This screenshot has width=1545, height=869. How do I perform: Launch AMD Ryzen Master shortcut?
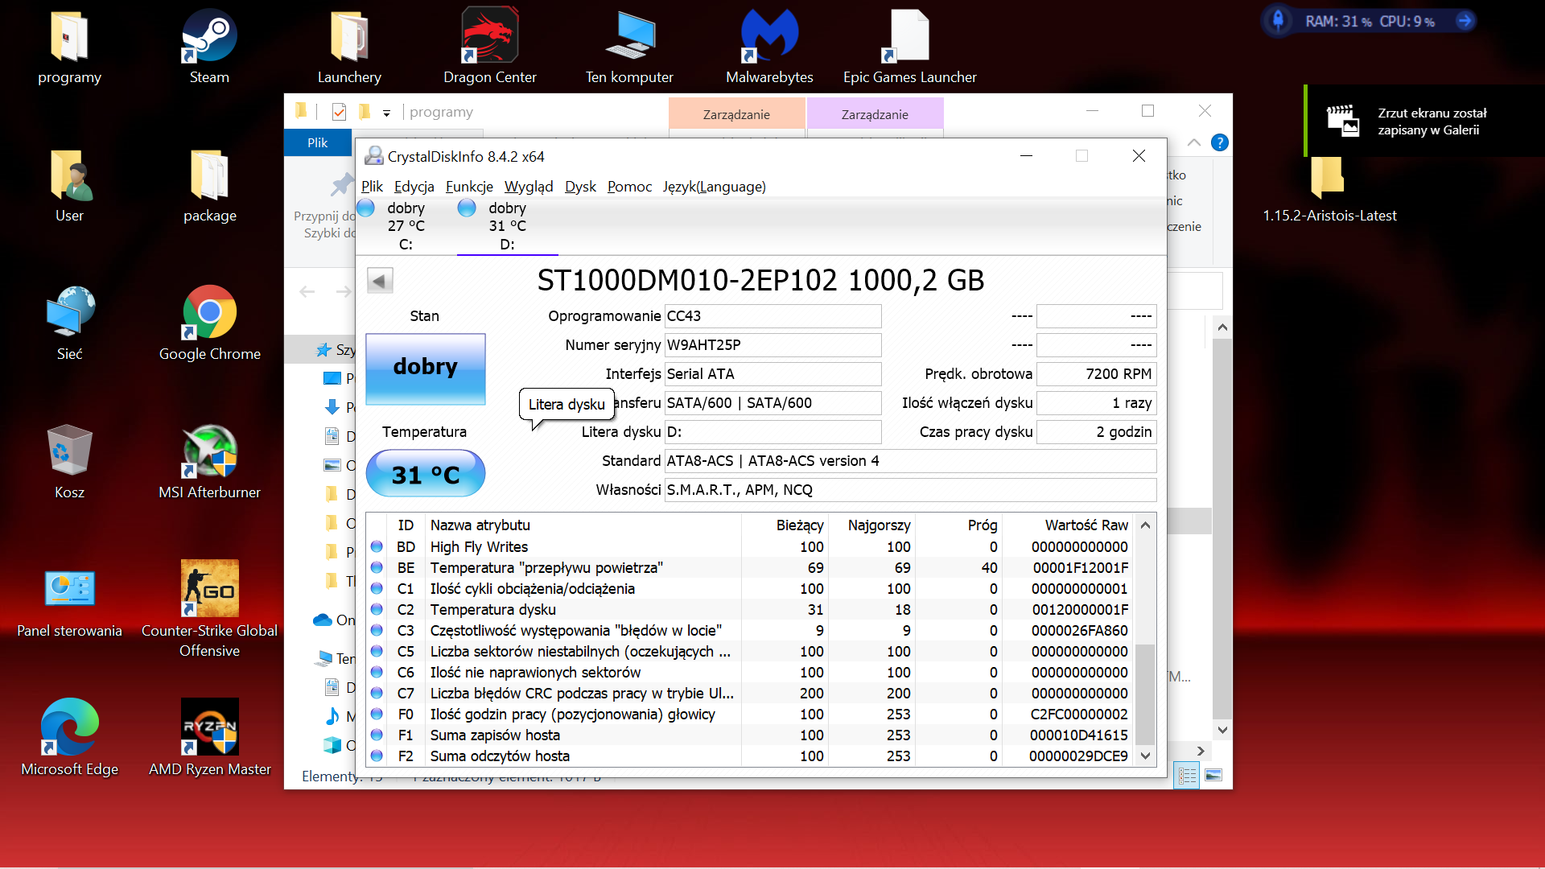(209, 739)
